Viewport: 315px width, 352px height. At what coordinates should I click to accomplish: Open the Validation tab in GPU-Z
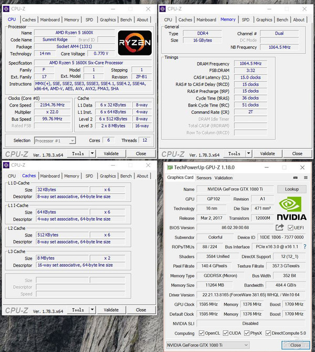point(223,178)
